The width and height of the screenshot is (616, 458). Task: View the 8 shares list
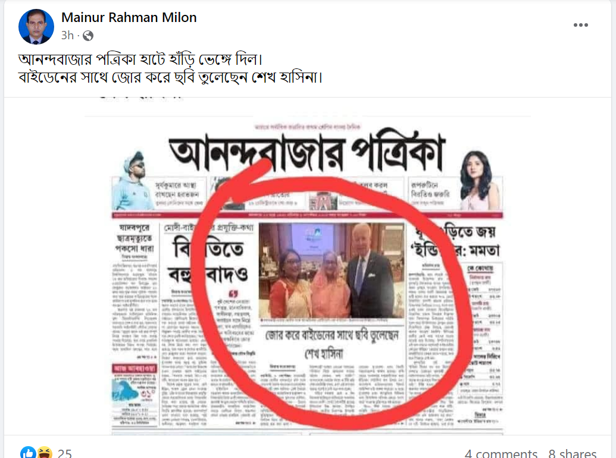(x=573, y=454)
